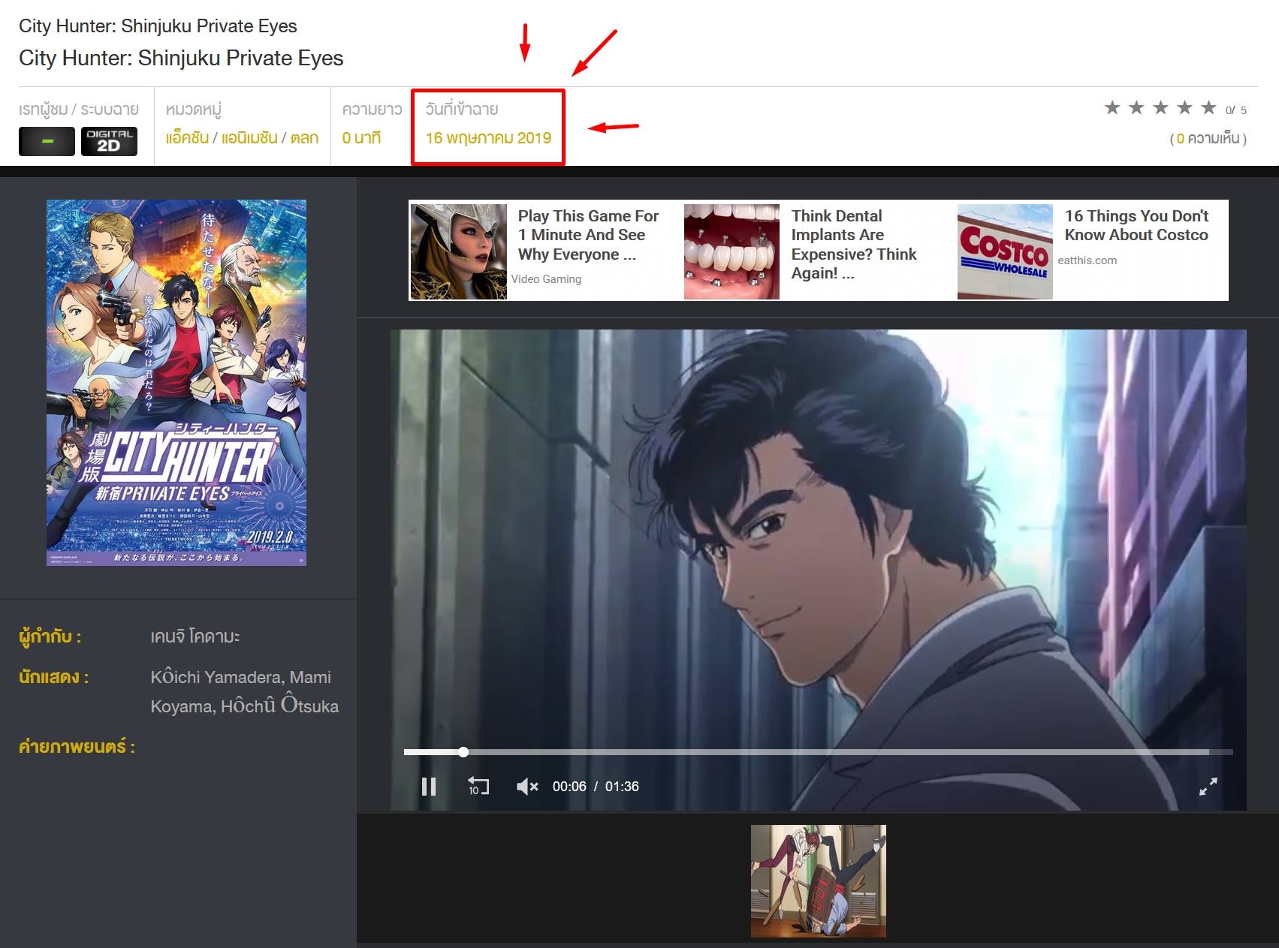Click the release date 16 พฤษภาคม 2019
Image resolution: width=1279 pixels, height=948 pixels.
coord(488,138)
